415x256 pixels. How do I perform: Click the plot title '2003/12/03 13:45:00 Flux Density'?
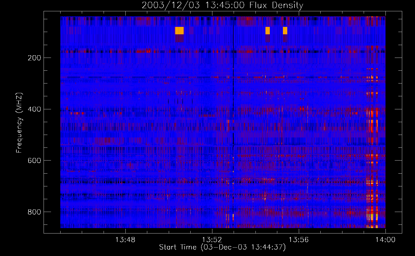coord(222,5)
